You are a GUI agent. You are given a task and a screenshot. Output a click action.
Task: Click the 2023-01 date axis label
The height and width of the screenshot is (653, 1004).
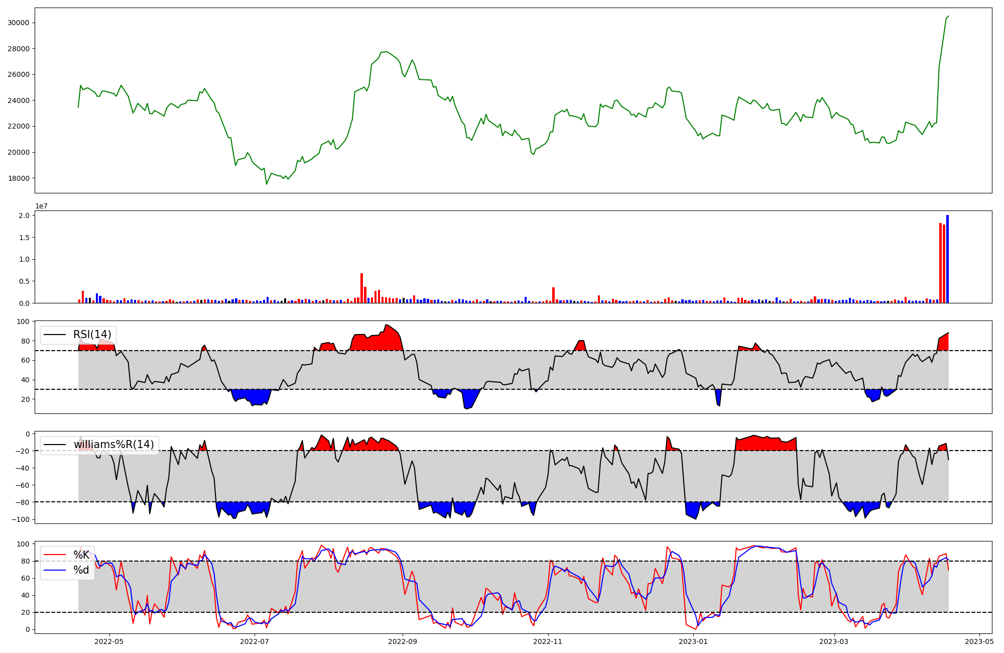tap(694, 641)
